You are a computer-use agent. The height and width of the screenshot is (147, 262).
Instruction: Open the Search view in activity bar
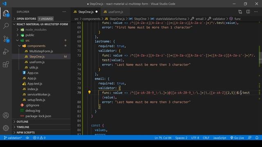tap(6, 26)
